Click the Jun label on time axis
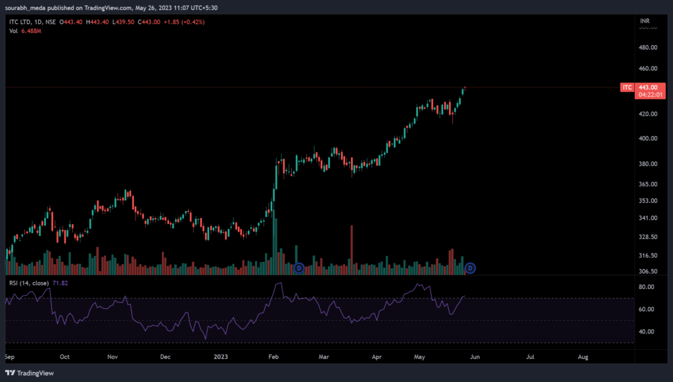This screenshot has height=382, width=673. [475, 356]
